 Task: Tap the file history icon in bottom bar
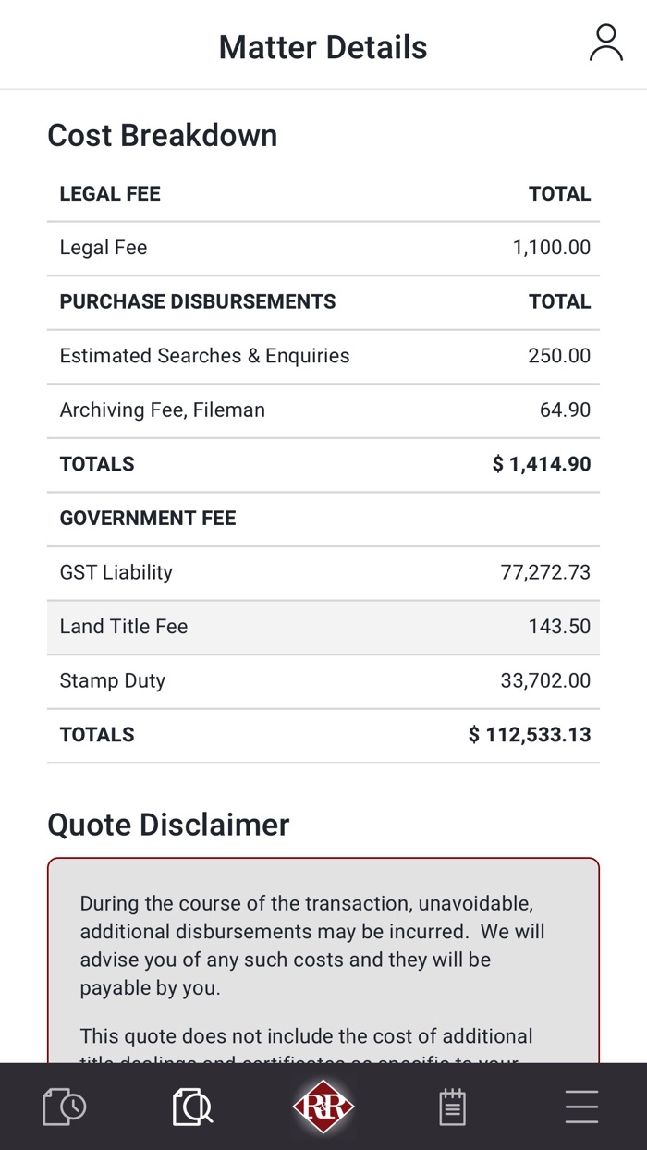65,1107
